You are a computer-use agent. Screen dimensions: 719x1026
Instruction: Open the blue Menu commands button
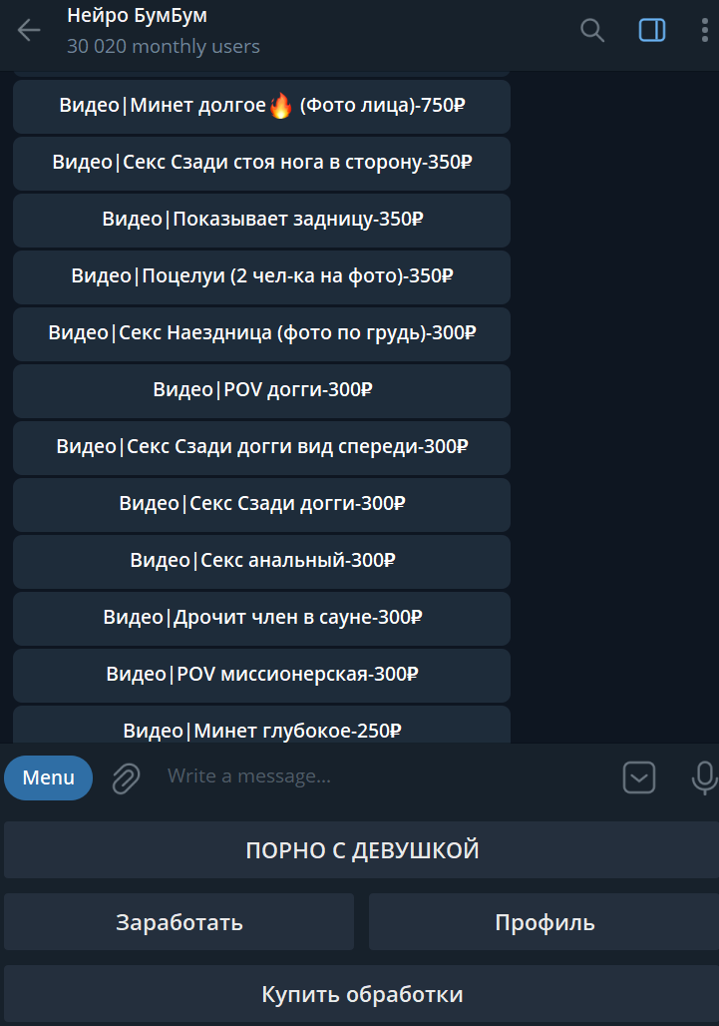(49, 778)
